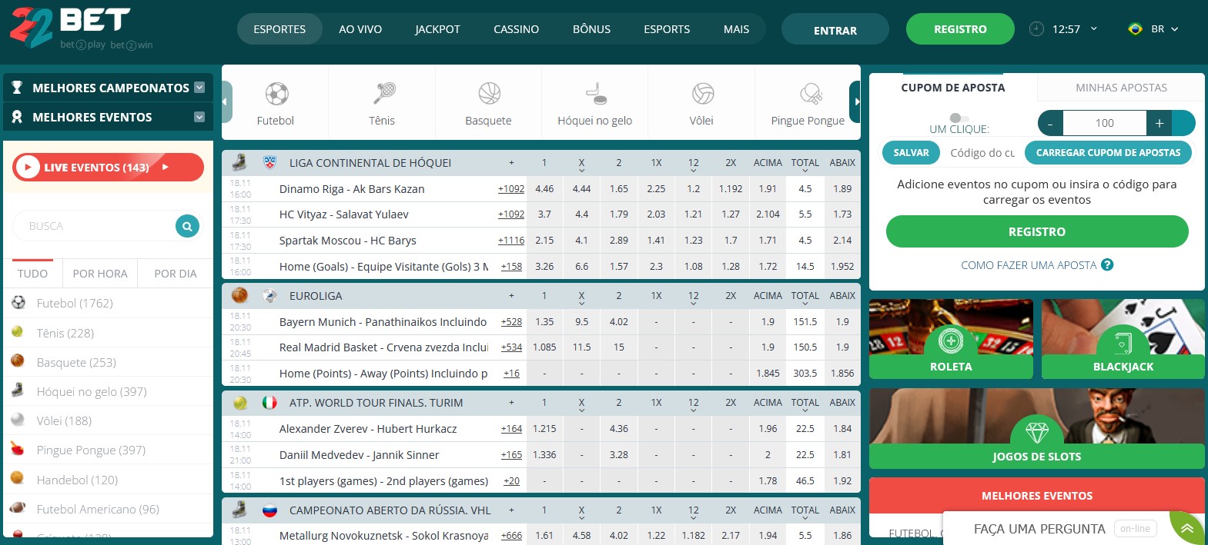
Task: Expand more markets for Liga Continental de Hóquei
Action: 511,163
